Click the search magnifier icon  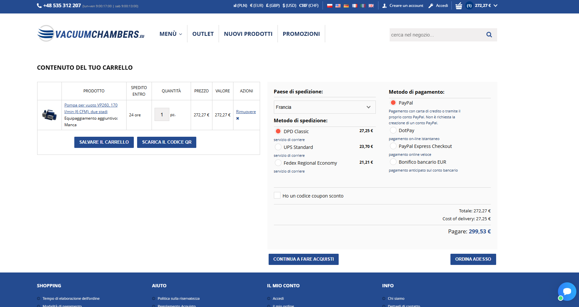coord(489,35)
